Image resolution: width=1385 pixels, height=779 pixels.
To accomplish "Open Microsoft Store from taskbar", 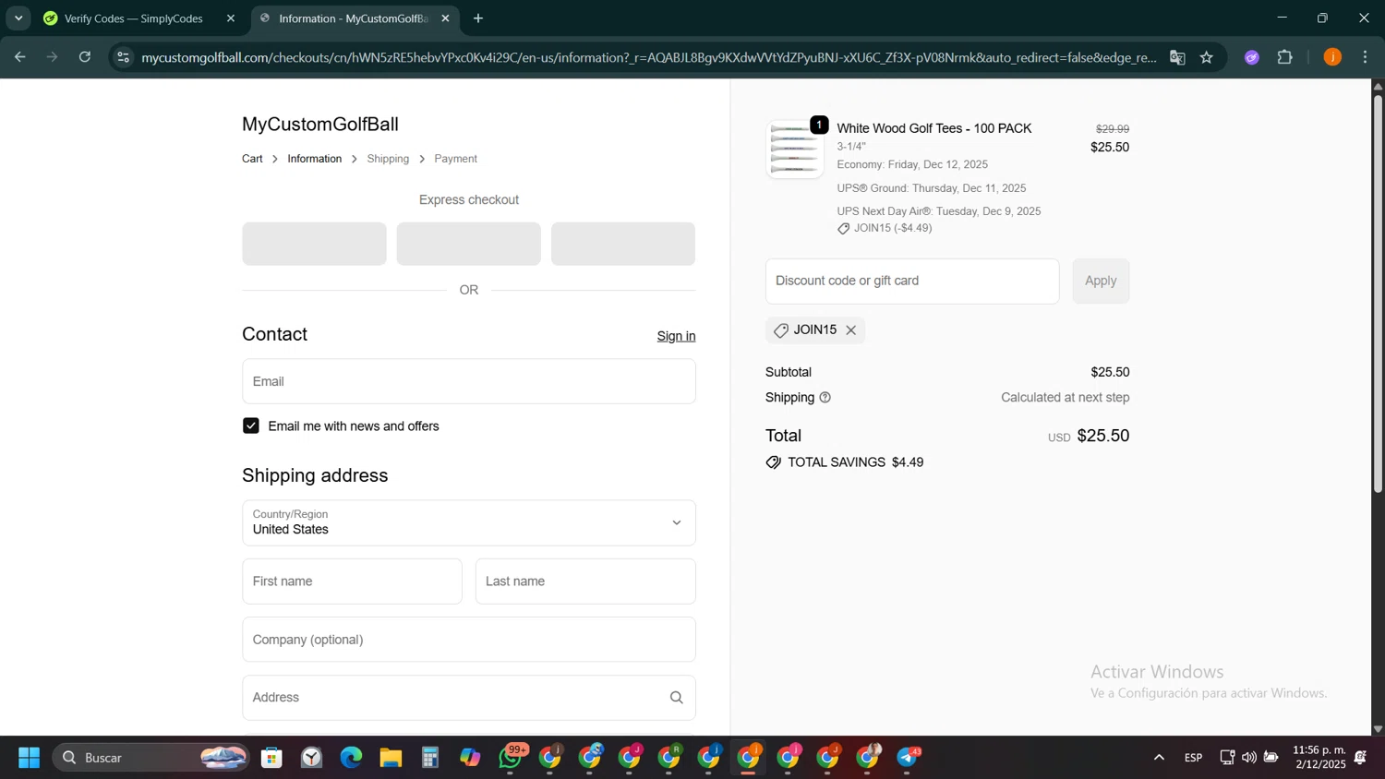I will [x=271, y=758].
